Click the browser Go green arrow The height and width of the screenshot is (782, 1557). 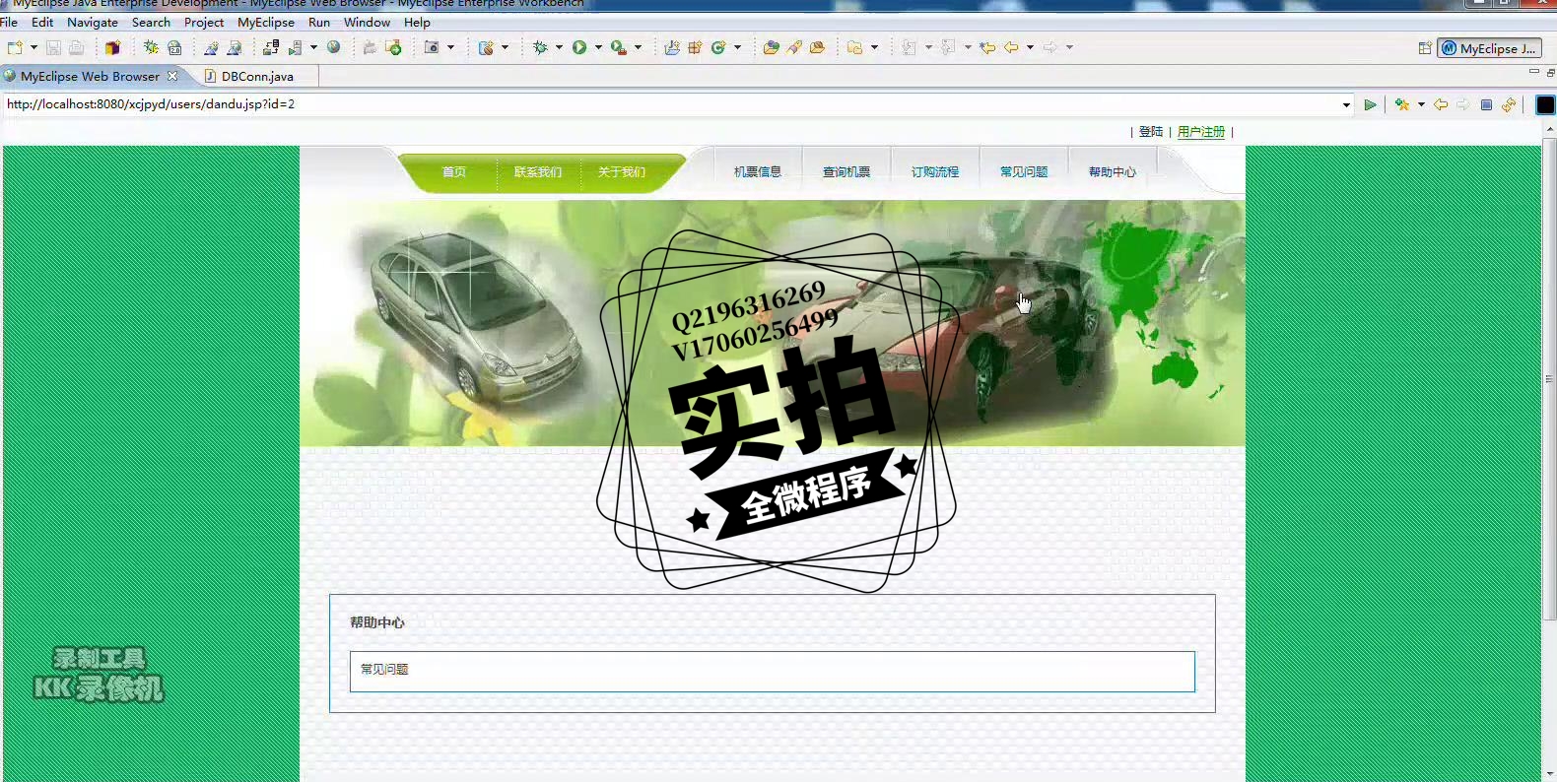(x=1370, y=104)
